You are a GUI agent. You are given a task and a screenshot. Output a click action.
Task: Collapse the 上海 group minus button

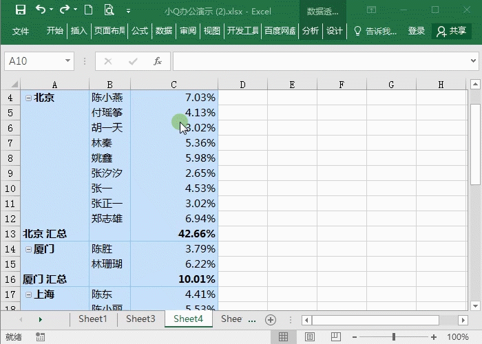tap(28, 294)
